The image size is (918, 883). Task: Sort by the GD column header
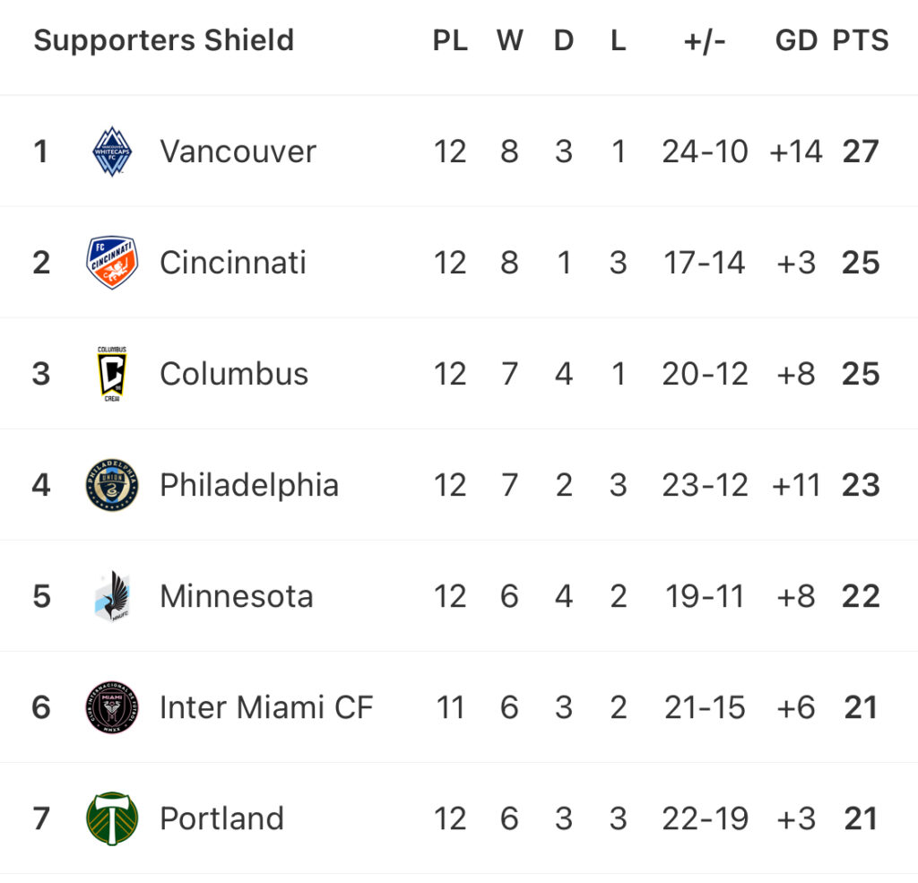click(x=796, y=40)
